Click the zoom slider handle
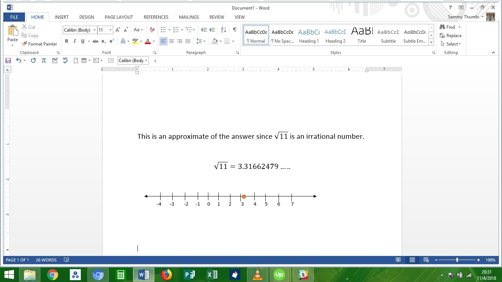Viewport: 502px width, 282px height. (457, 260)
